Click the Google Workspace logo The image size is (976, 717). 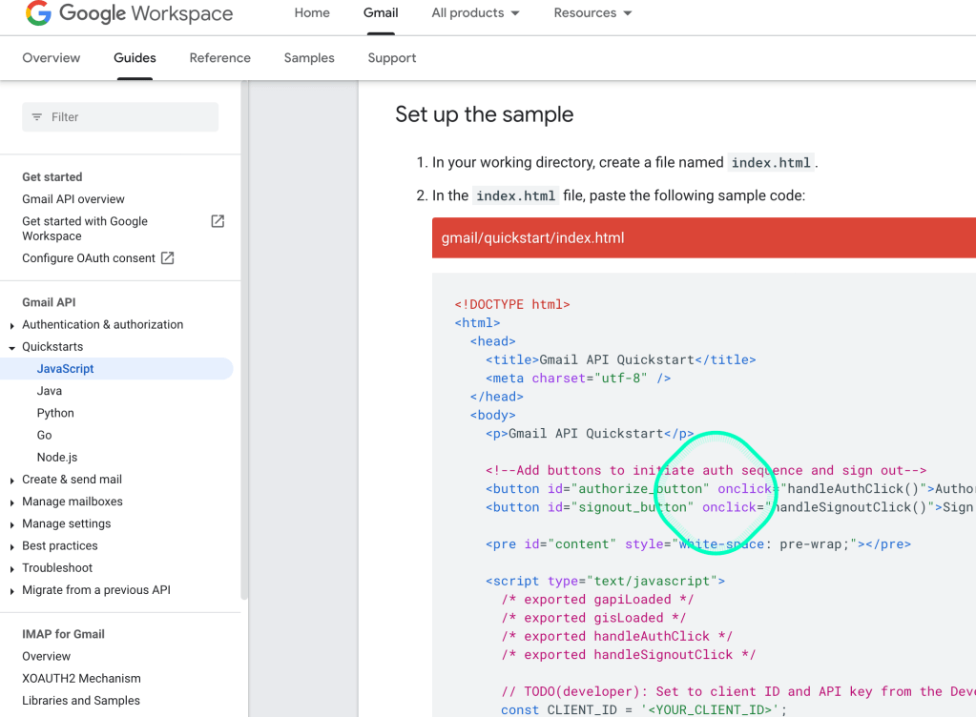130,13
